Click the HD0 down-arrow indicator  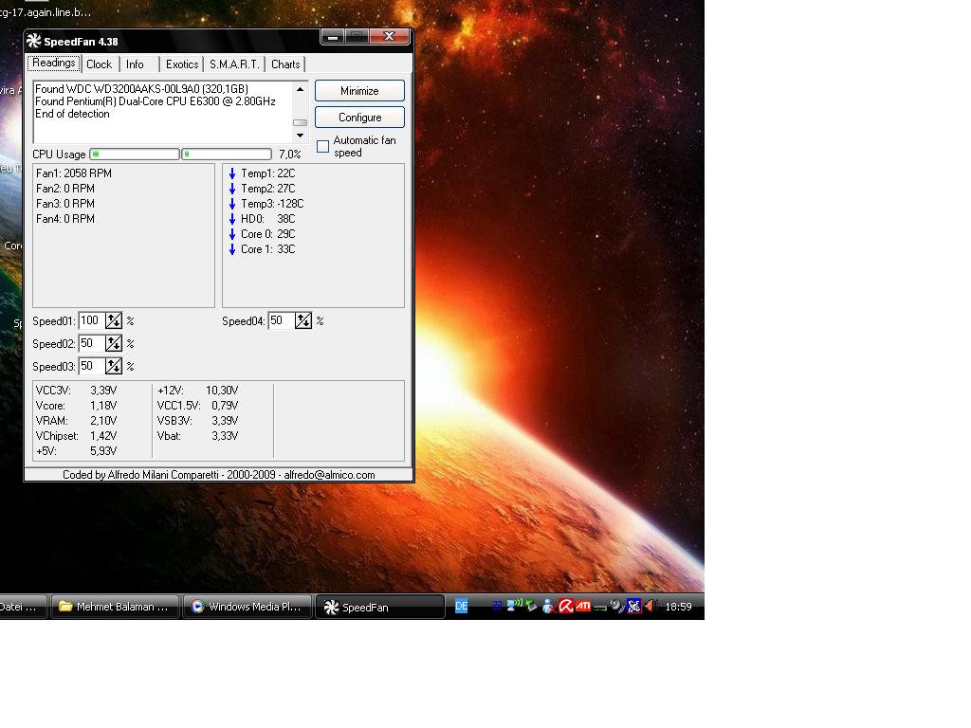coord(232,219)
